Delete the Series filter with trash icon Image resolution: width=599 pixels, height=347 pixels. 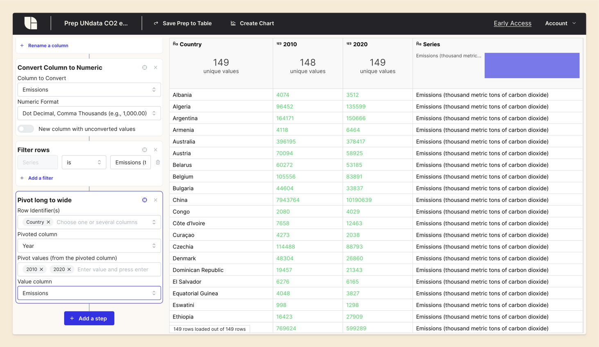point(158,162)
